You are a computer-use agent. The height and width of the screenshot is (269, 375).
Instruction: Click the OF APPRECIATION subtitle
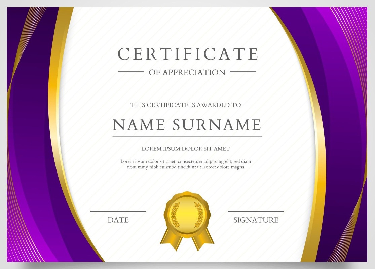pos(187,72)
